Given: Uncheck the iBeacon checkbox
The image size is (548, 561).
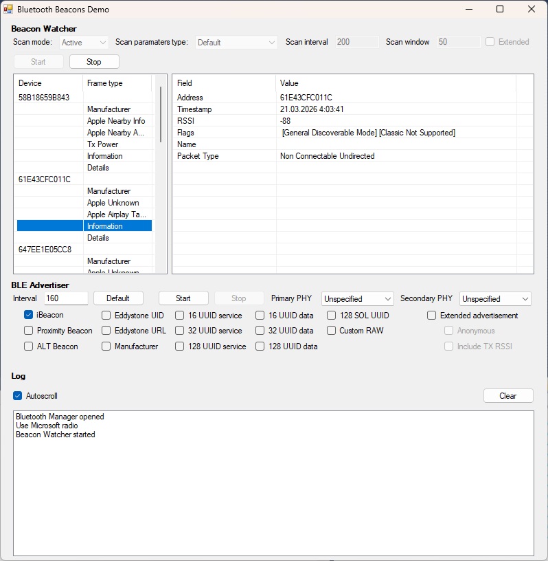Looking at the screenshot, I should point(29,315).
